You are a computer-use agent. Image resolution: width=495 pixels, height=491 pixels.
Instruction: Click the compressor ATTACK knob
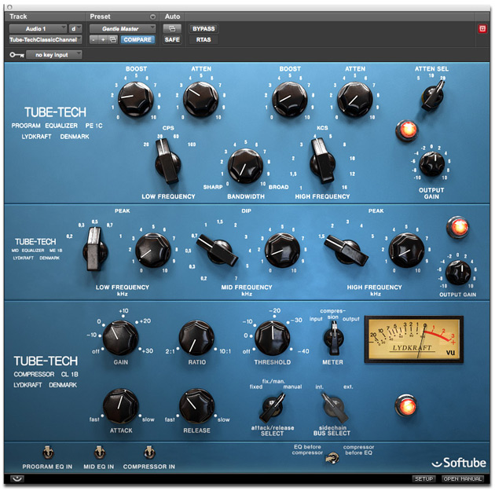[x=120, y=406]
